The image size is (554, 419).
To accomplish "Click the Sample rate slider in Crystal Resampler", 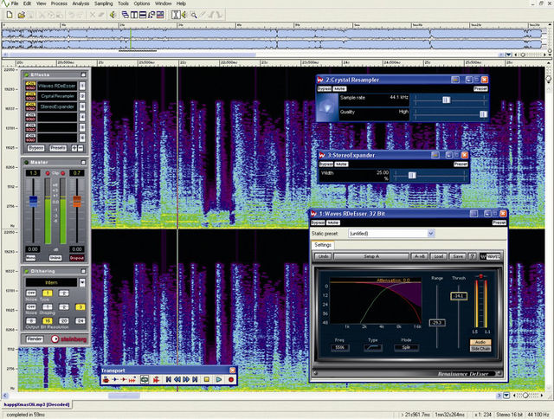I will point(449,100).
